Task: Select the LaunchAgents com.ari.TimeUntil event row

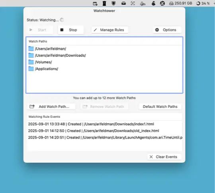Action: 104,137
